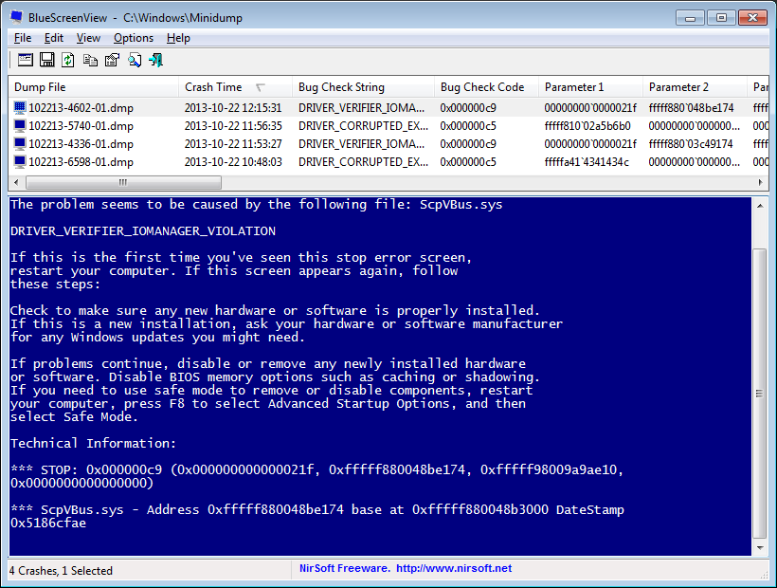The width and height of the screenshot is (777, 588).
Task: Sort by Dump File column header
Action: coord(94,87)
